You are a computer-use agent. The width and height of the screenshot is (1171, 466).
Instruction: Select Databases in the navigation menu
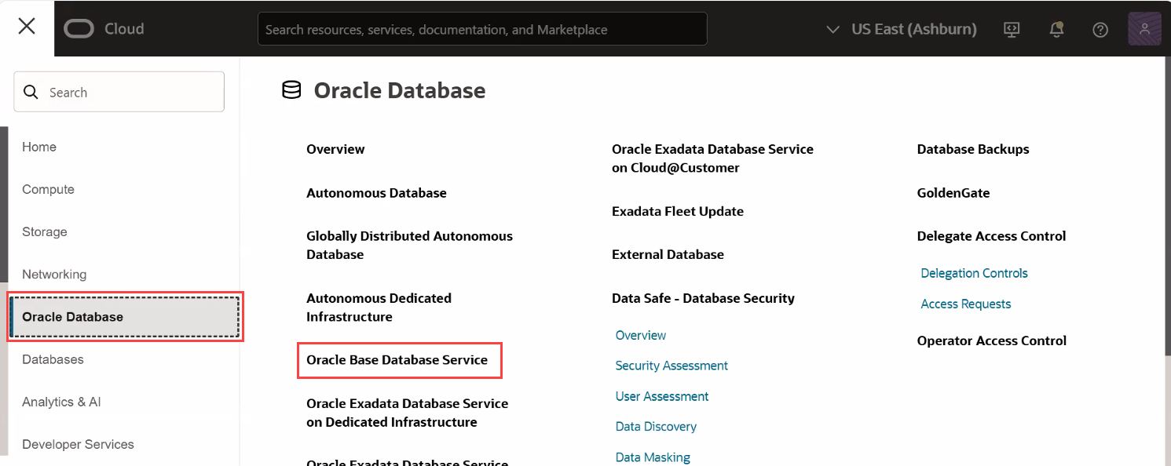[x=53, y=359]
